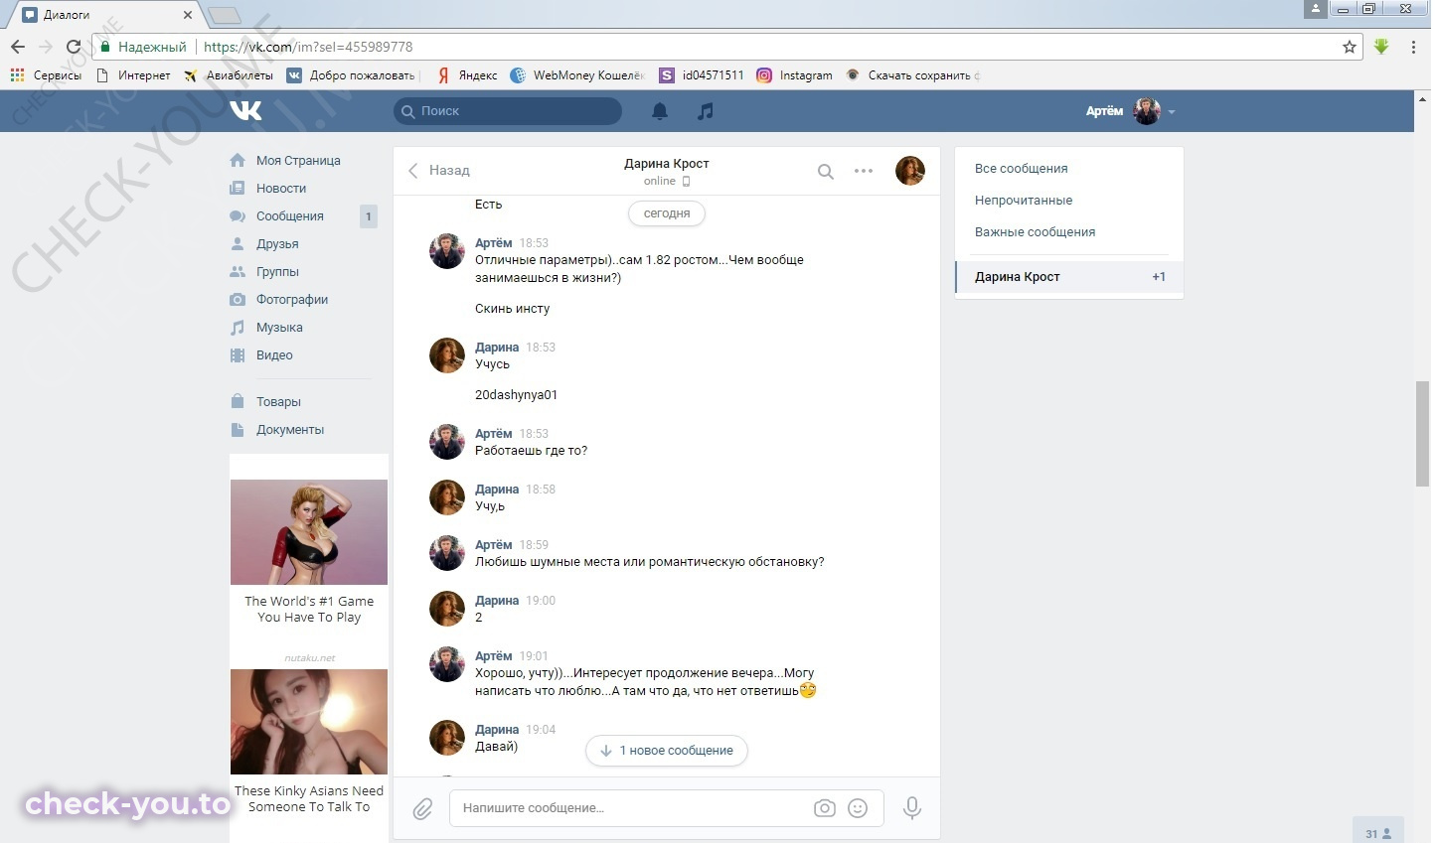
Task: Click the page vertical scrollbar thumb
Action: tap(1422, 434)
